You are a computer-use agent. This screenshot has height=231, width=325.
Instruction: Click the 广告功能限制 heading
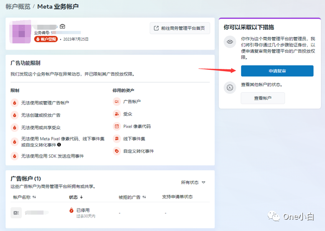click(25, 63)
